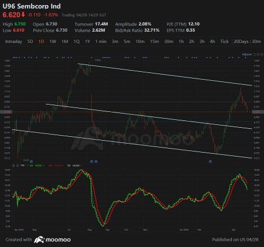Click the U96 Sembcorp Ind stock title
Screen dimensions: 264x247
coord(32,6)
